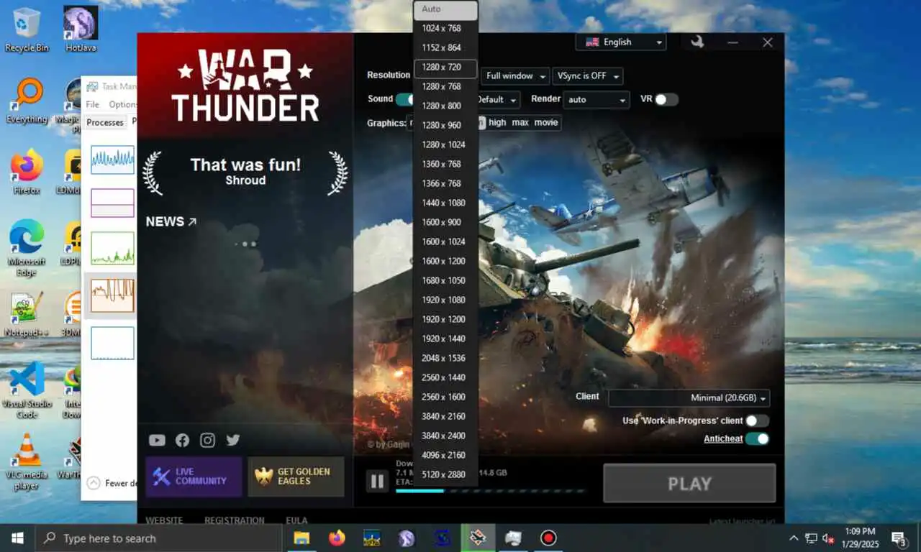Set graphics preset to high
921x552 pixels.
tap(497, 123)
